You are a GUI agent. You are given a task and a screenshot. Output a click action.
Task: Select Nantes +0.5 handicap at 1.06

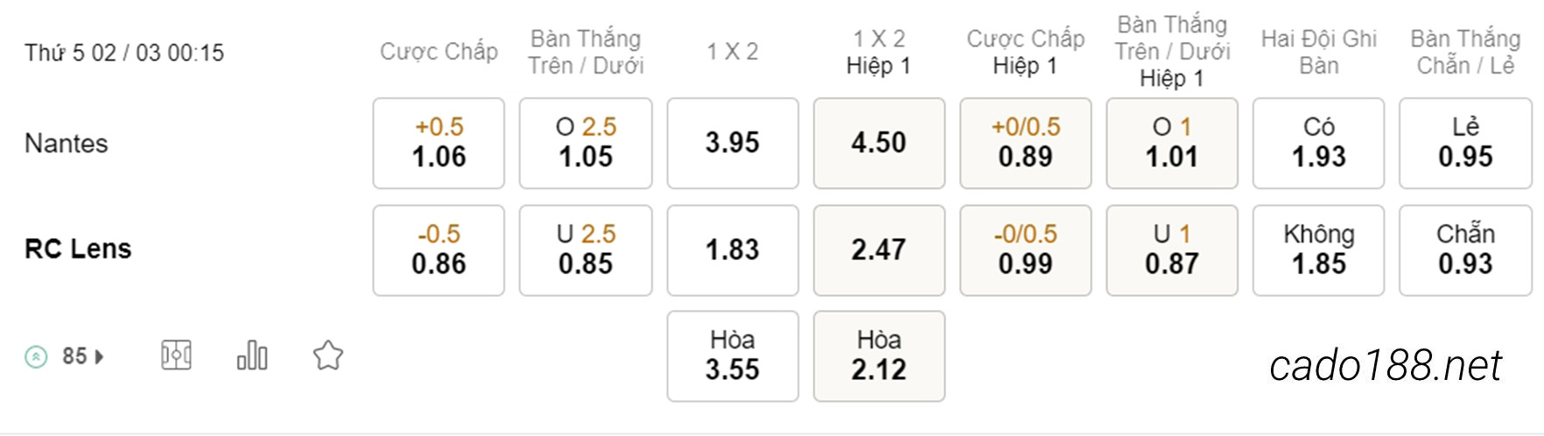click(439, 143)
